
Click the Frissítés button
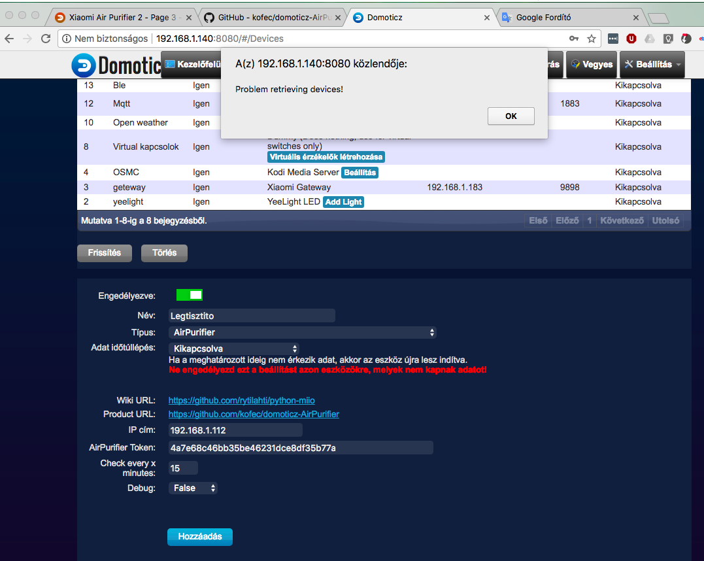pyautogui.click(x=105, y=253)
